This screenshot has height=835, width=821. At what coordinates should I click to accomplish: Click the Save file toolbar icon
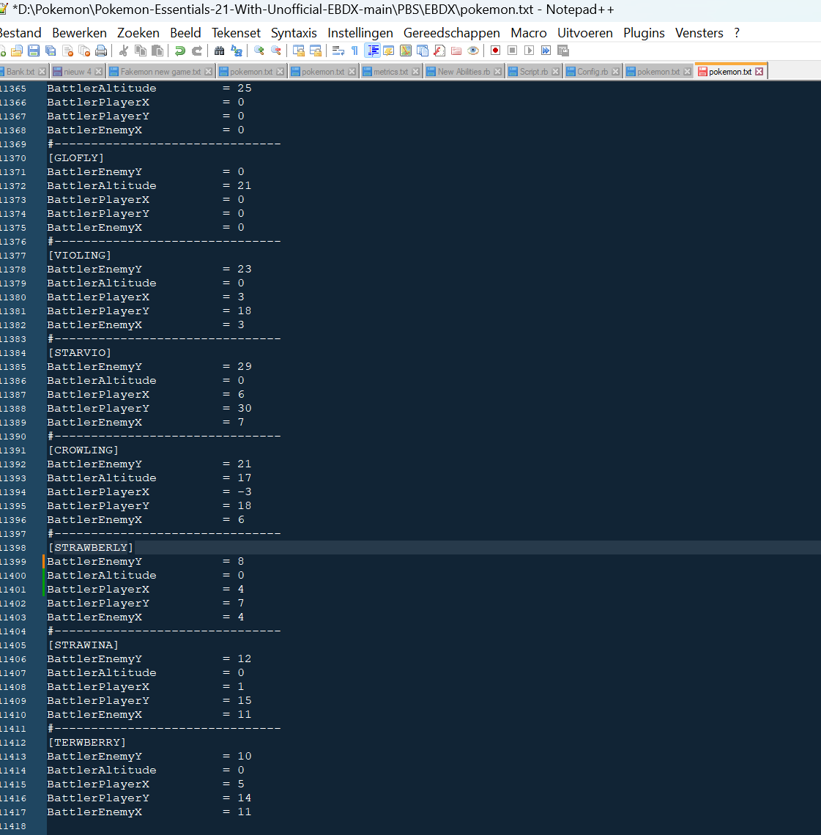[x=34, y=51]
